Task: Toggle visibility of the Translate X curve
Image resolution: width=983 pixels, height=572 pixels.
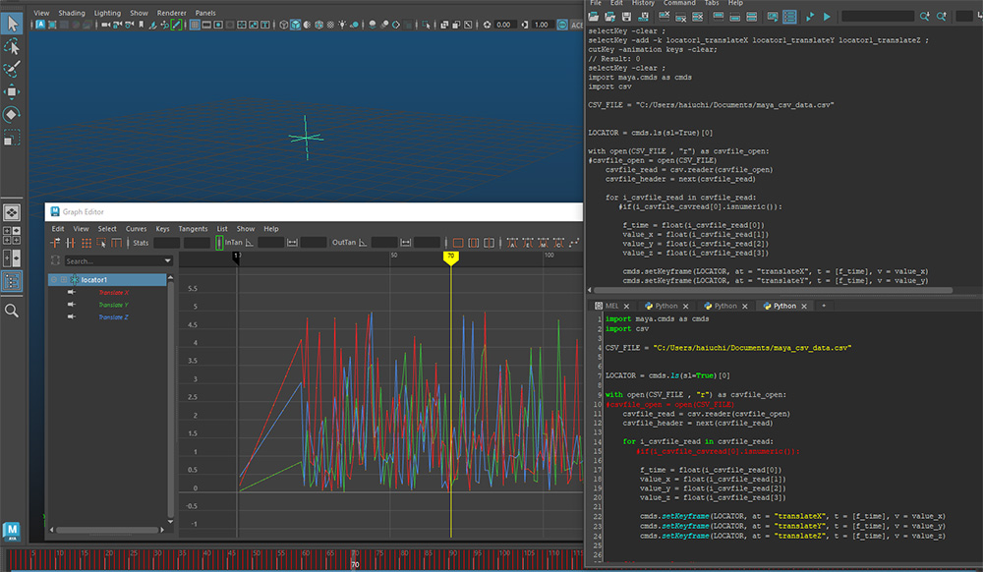Action: tap(71, 292)
